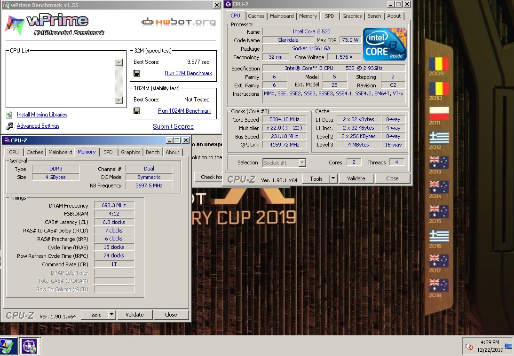Click the wPrime logo graphic

pos(54,25)
